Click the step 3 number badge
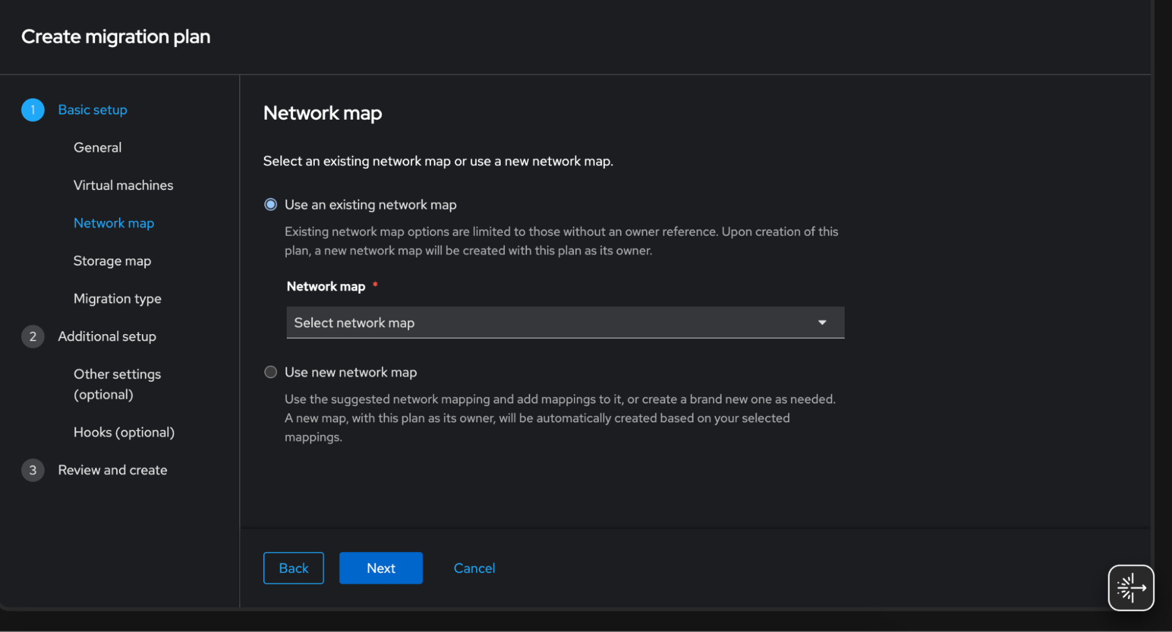 coord(33,470)
